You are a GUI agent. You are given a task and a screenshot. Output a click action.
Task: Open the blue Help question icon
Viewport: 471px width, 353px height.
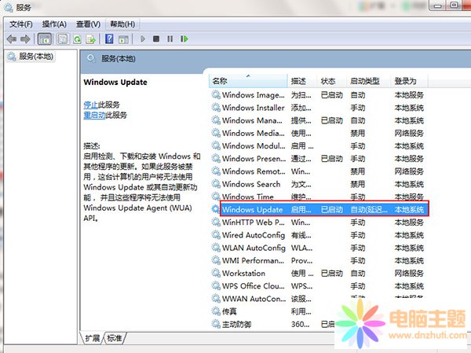(109, 39)
